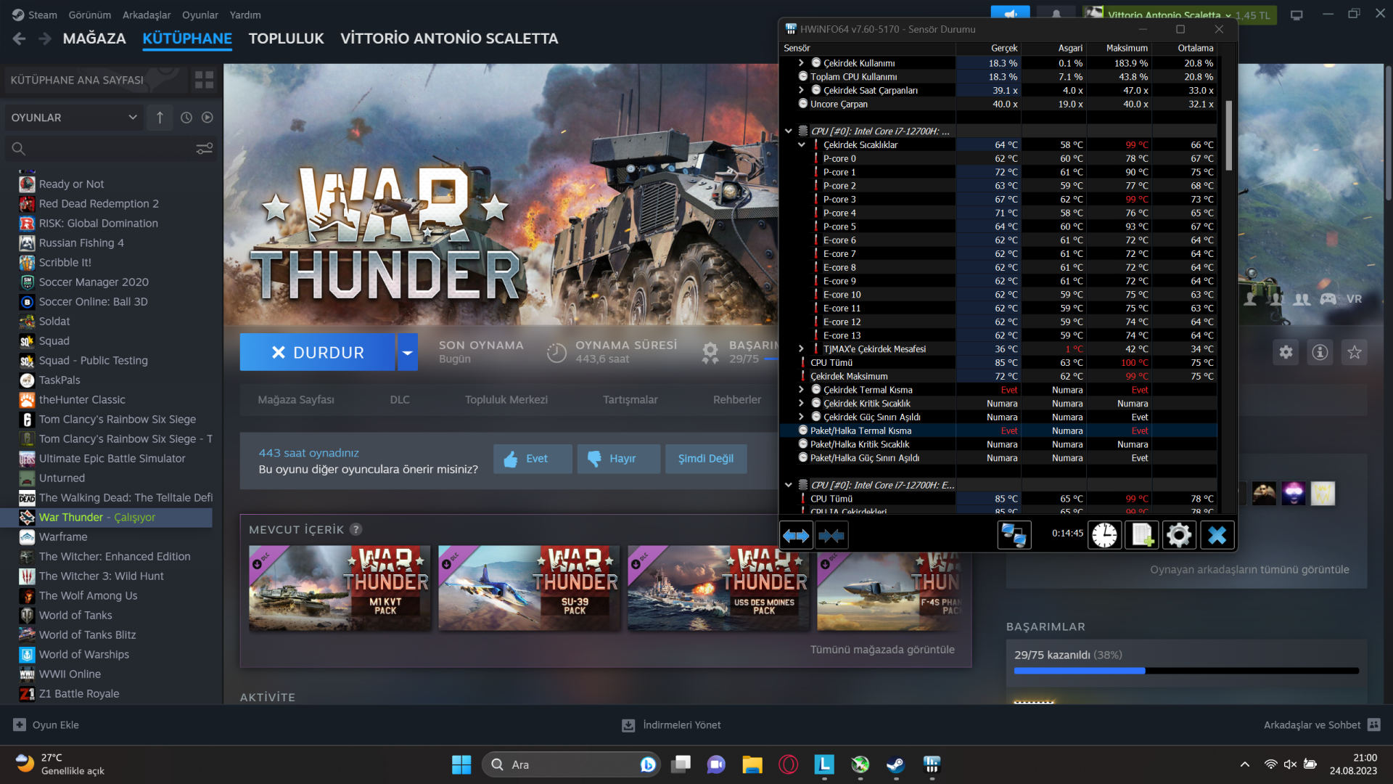Viewport: 1393px width, 784px height.
Task: Switch library to grid view icon
Action: point(204,80)
